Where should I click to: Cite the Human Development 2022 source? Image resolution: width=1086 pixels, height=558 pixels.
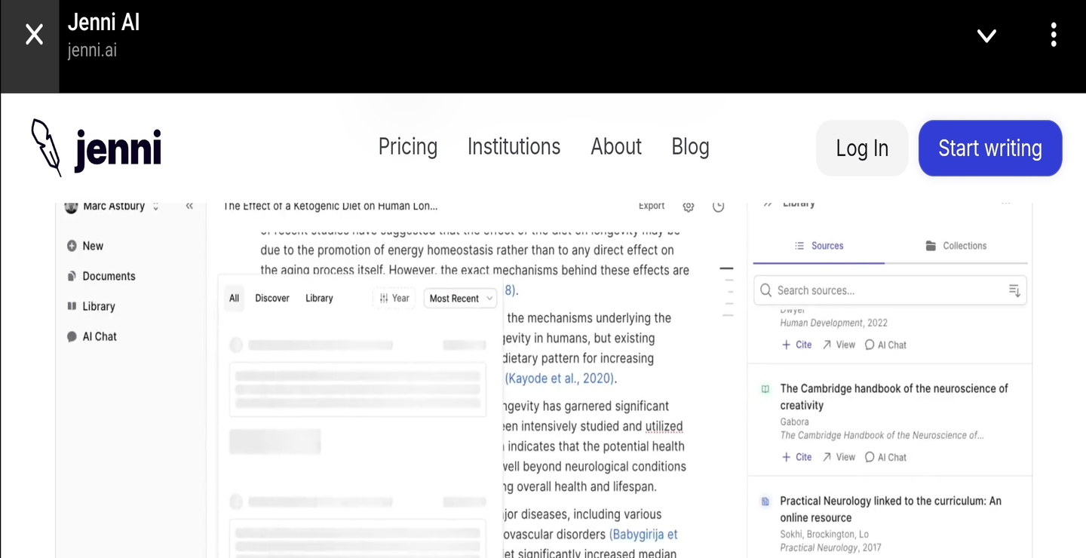pyautogui.click(x=796, y=345)
